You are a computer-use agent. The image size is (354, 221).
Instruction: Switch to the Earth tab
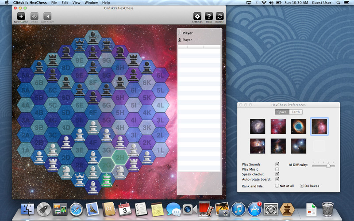pos(296,112)
